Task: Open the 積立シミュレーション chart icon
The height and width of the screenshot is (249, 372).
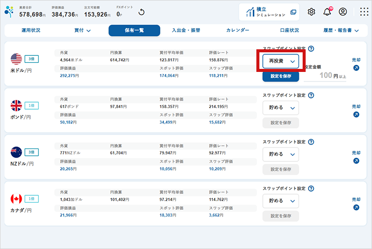Action: pos(250,12)
